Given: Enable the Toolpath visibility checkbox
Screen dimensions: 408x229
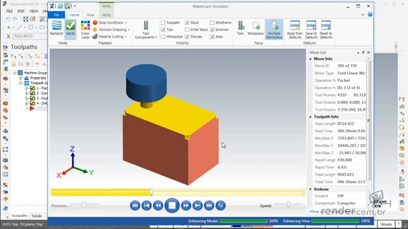Looking at the screenshot, I should (x=163, y=23).
